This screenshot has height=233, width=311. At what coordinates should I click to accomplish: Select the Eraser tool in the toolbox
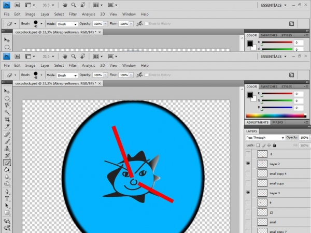point(7,163)
